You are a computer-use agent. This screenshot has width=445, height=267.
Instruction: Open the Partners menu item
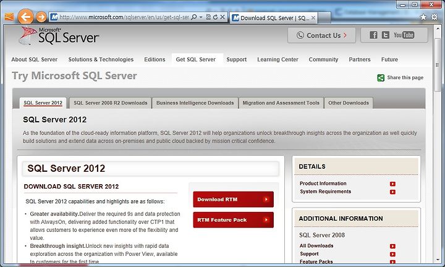click(360, 59)
